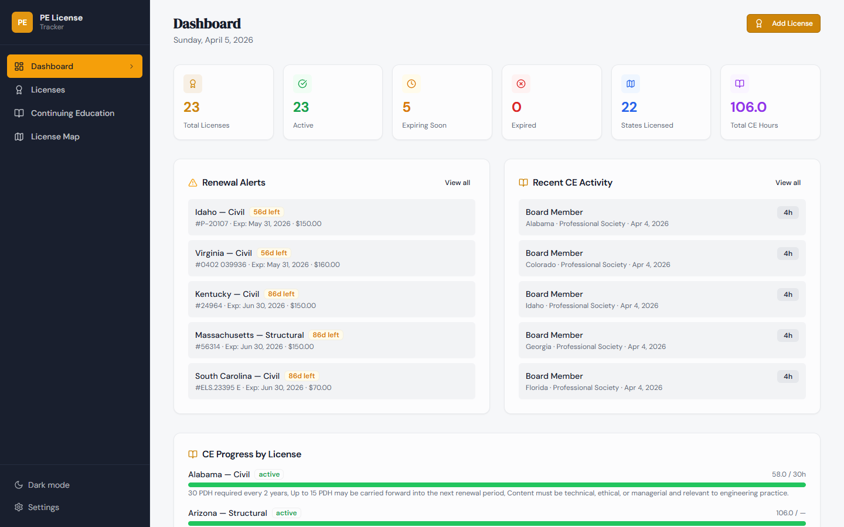844x527 pixels.
Task: Open Continuing Education via its book icon
Action: [18, 113]
